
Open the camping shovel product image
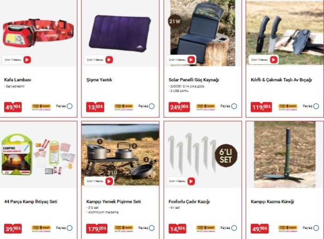(285, 154)
